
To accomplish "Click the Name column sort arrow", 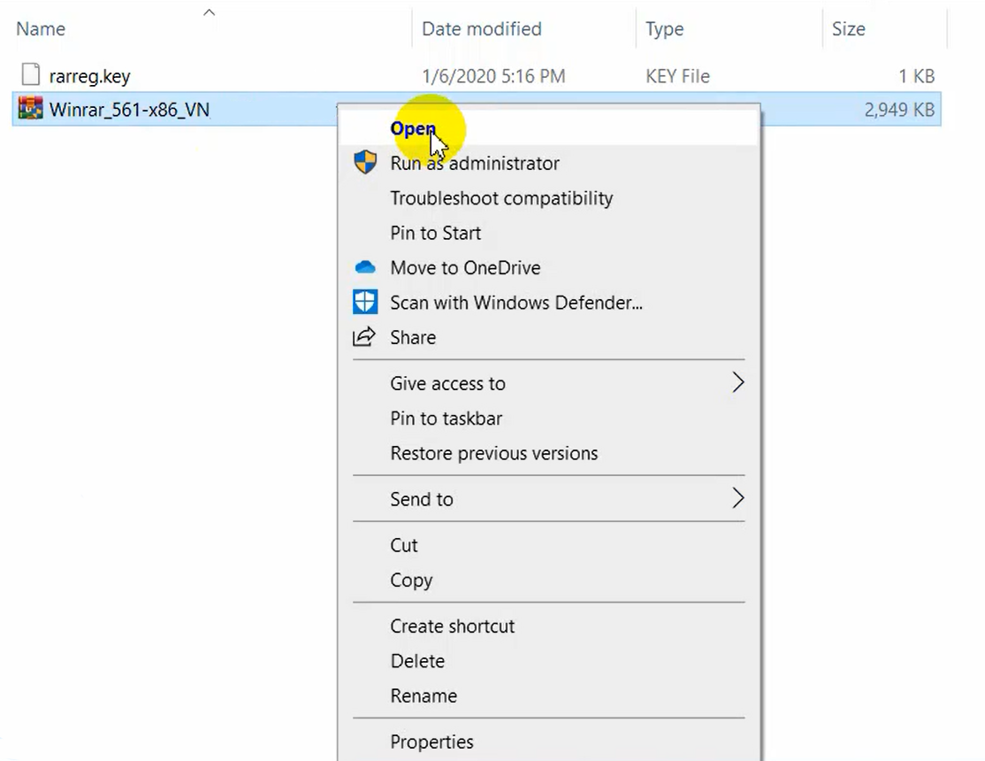I will (210, 12).
